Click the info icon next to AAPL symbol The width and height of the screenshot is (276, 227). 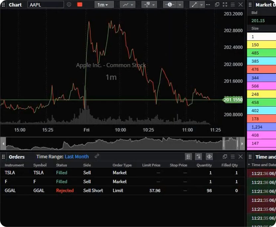(69, 5)
